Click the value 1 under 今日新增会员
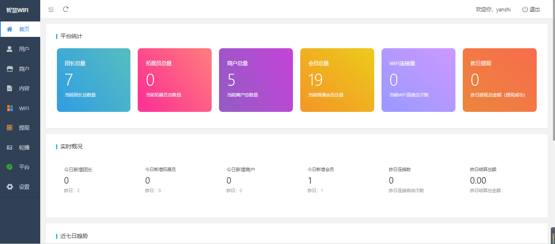The image size is (555, 244). pyautogui.click(x=310, y=180)
